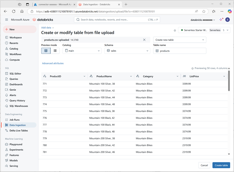The height and width of the screenshot is (172, 234).
Task: Click the Table name input field
Action: [x=180, y=51]
